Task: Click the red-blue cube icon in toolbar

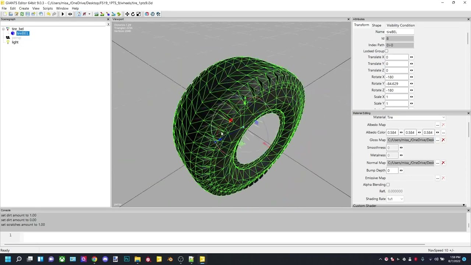Action: (x=147, y=14)
